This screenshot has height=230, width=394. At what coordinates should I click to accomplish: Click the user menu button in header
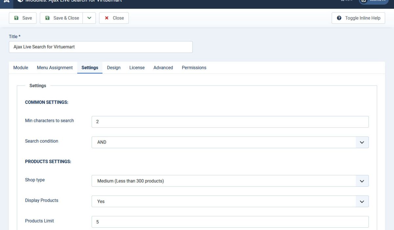[374, 1]
